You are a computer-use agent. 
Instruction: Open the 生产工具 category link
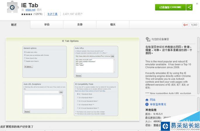[53, 14]
